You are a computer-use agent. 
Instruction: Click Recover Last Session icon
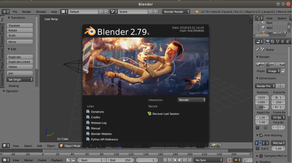click(150, 114)
